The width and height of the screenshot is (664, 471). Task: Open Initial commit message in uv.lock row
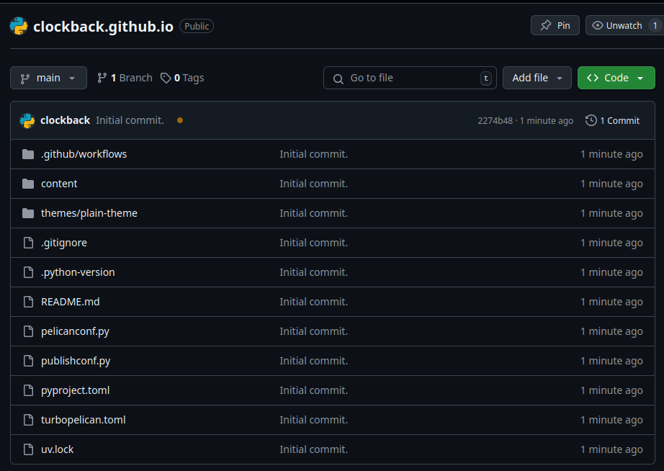pyautogui.click(x=314, y=449)
